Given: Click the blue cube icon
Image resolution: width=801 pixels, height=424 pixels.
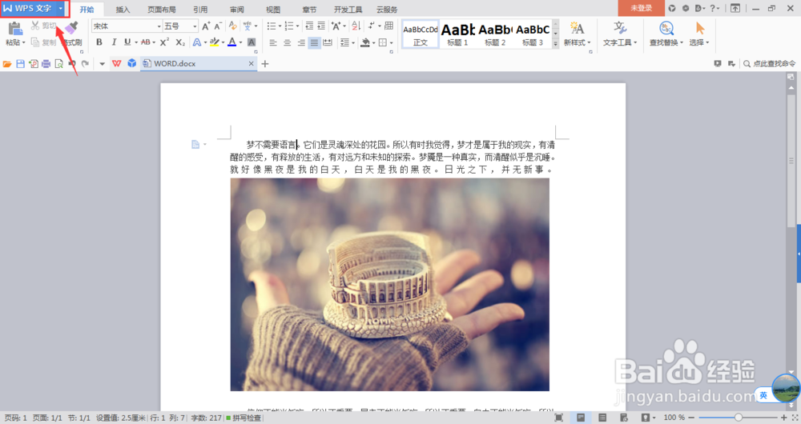Looking at the screenshot, I should pos(132,63).
